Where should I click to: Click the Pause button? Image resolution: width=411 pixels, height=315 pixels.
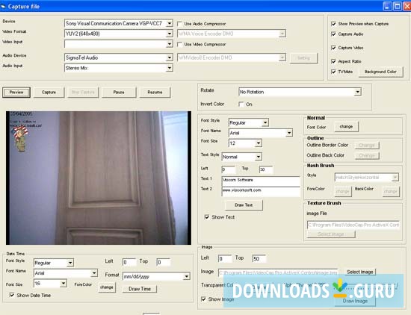[119, 92]
